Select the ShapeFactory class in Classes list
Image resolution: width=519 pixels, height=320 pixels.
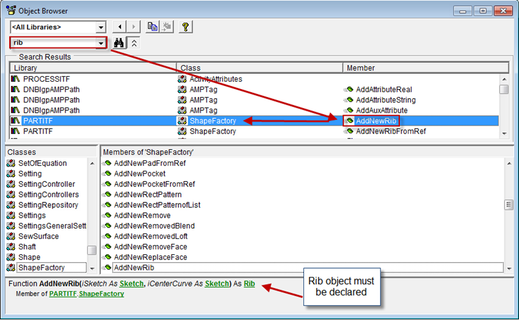42,268
